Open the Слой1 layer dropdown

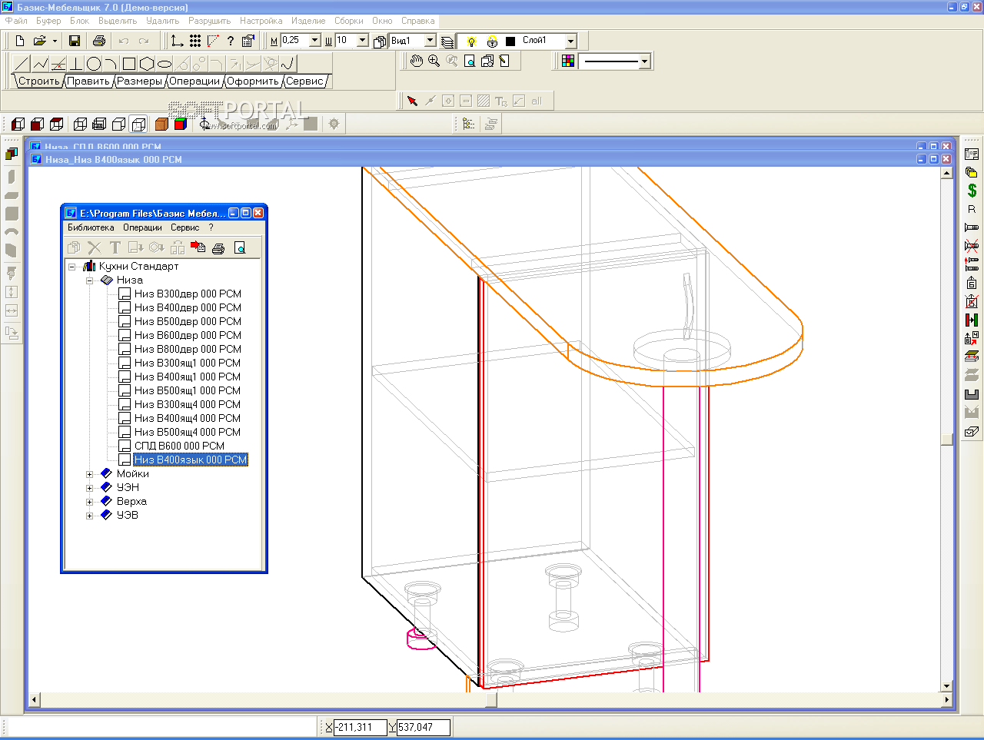coord(570,41)
